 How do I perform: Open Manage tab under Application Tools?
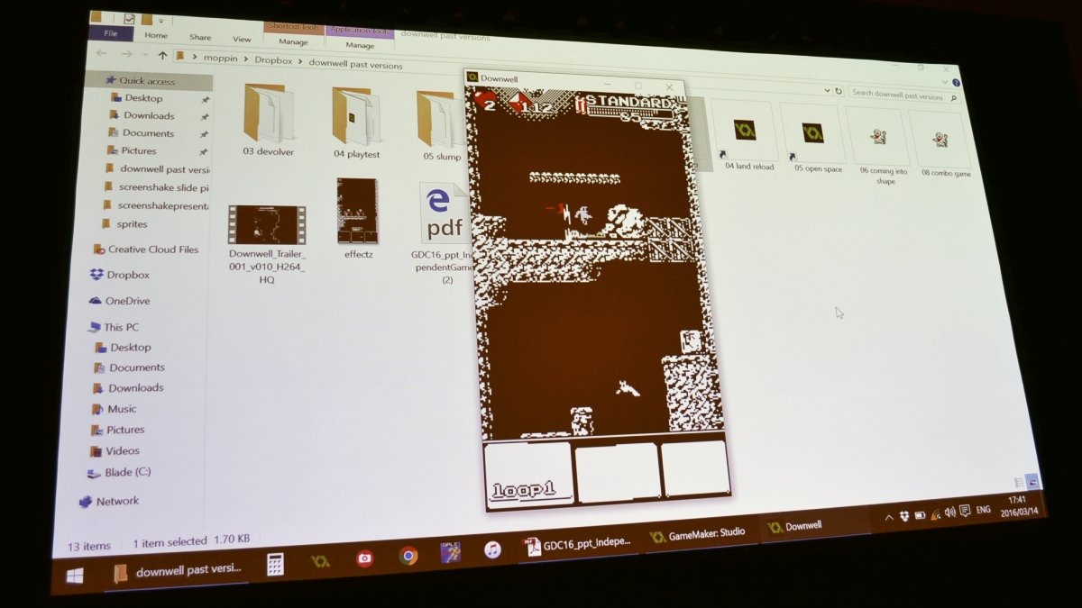pos(360,44)
